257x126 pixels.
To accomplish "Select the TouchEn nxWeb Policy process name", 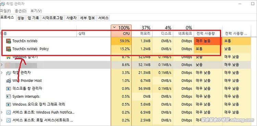I will 30,49.
